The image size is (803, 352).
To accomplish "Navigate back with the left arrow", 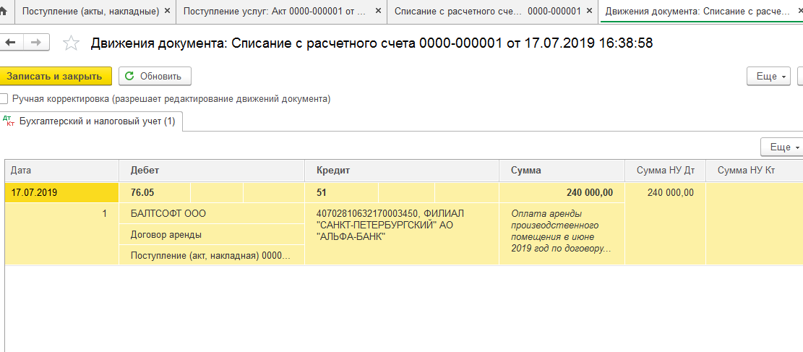I will [10, 43].
